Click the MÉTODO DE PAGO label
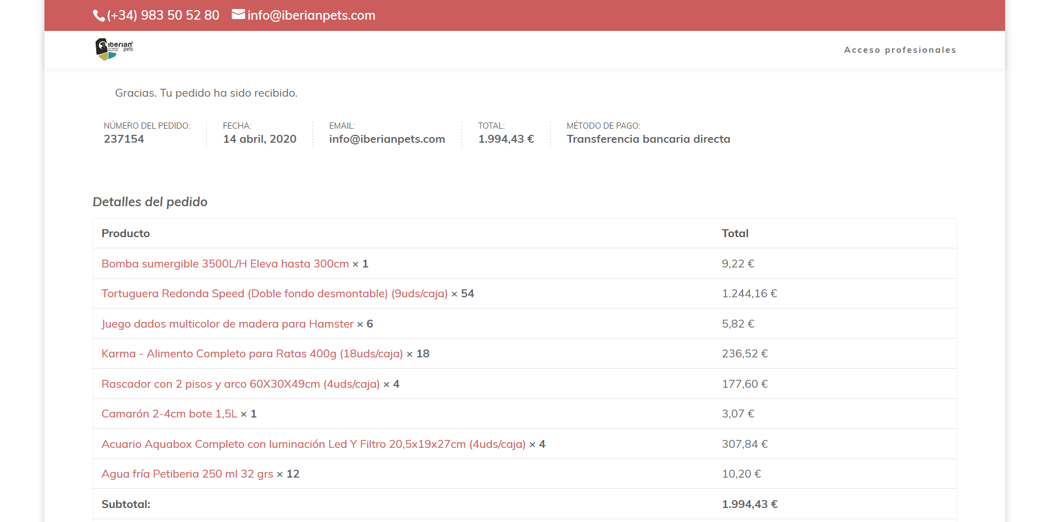The height and width of the screenshot is (522, 1045). [x=603, y=126]
